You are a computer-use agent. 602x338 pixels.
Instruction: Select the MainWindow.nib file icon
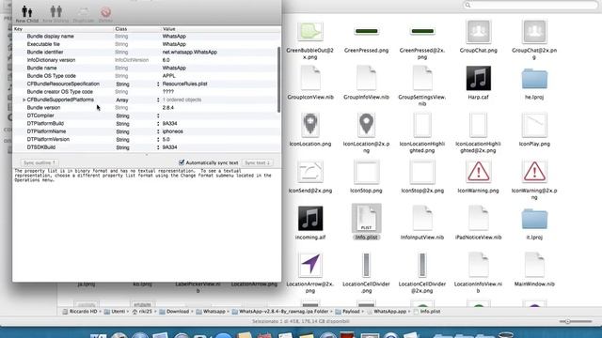(534, 265)
